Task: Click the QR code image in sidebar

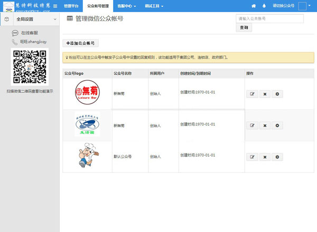Action: point(30,67)
